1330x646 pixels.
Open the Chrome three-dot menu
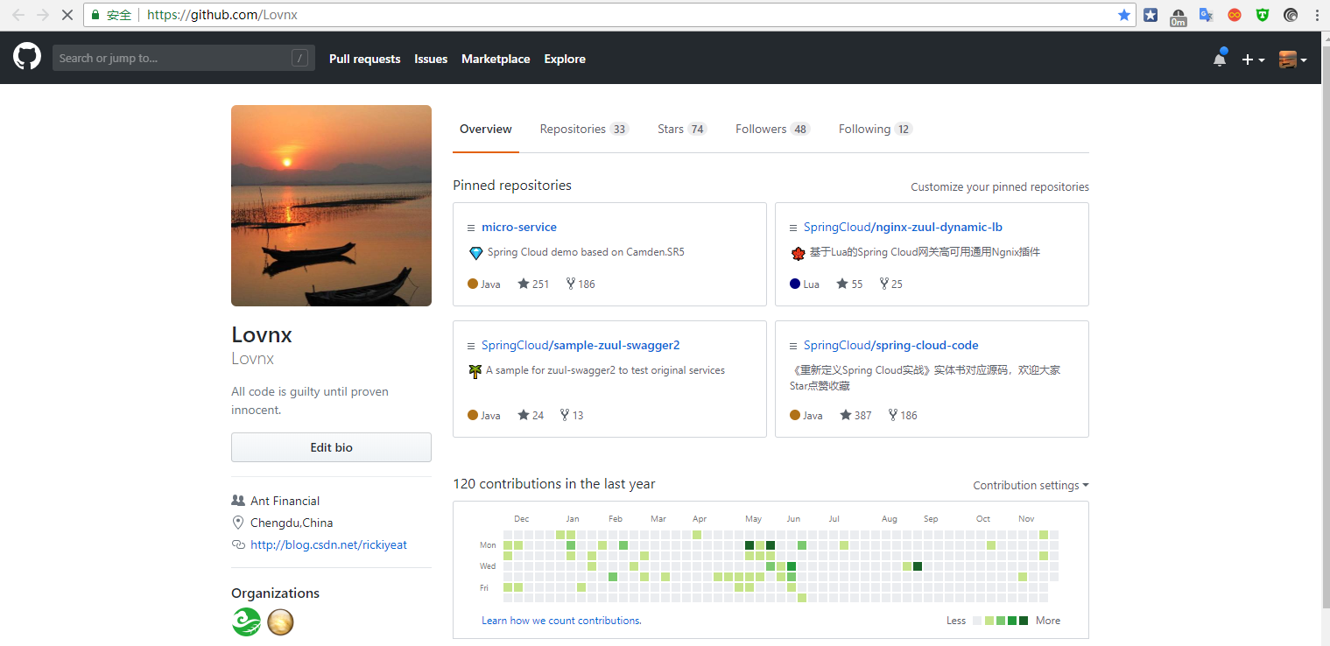click(1317, 15)
